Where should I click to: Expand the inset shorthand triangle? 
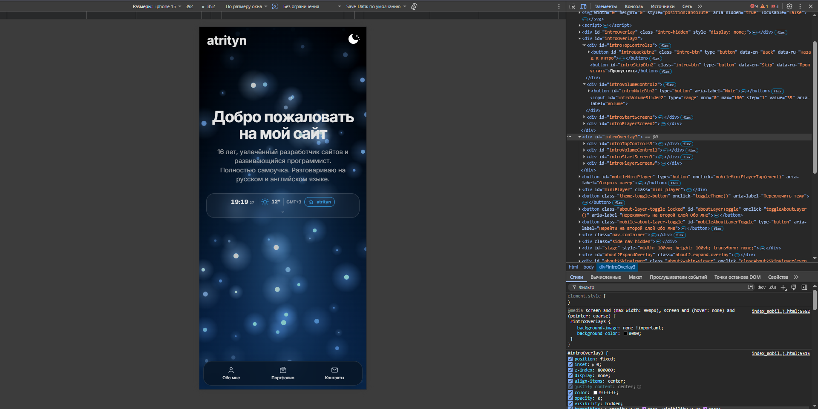pos(593,365)
